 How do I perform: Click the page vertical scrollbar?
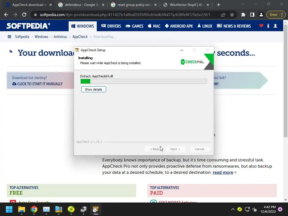(285, 81)
